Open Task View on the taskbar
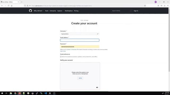Screen dimensions: 170x95 point(6,93)
